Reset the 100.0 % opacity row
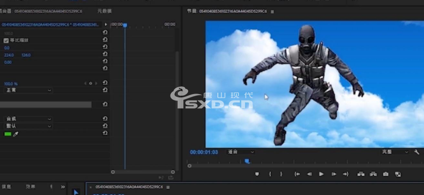Image resolution: width=424 pixels, height=195 pixels. pos(105,83)
